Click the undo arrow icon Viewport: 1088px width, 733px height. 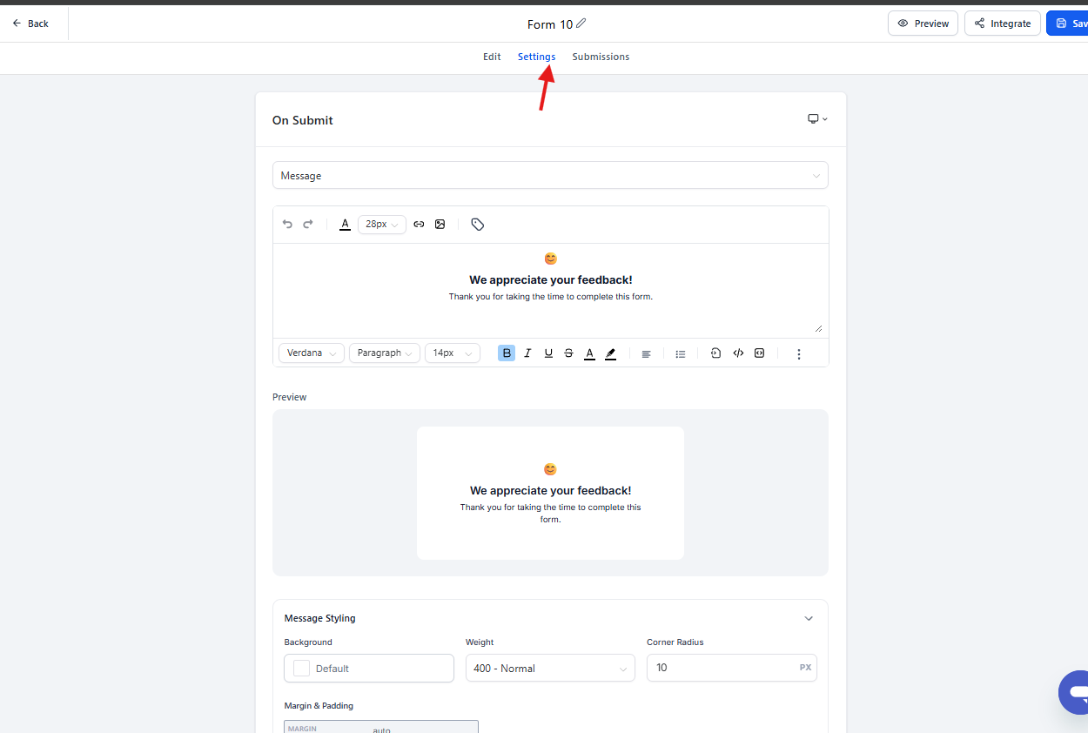287,225
